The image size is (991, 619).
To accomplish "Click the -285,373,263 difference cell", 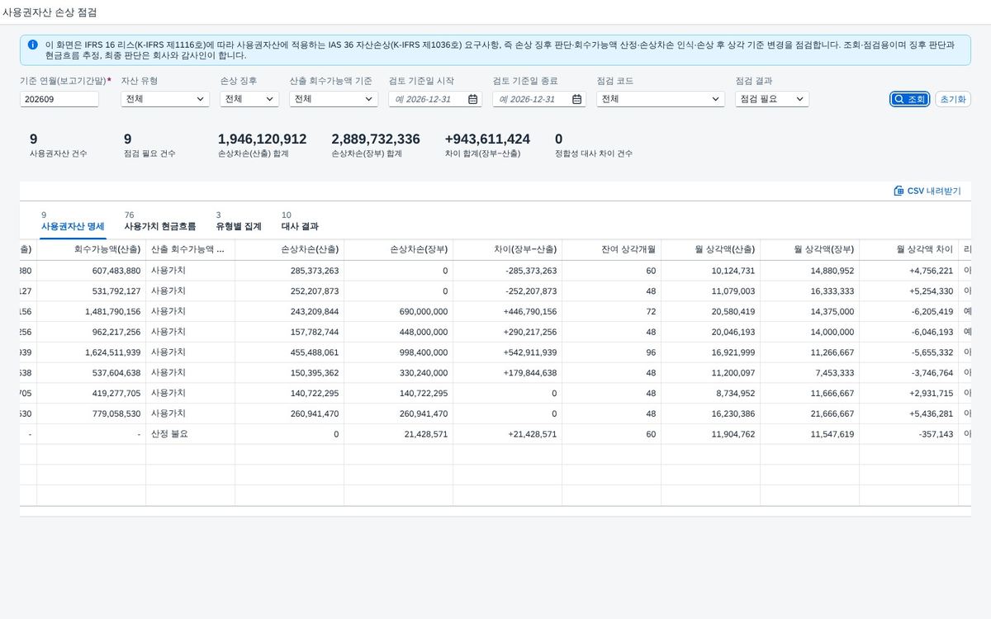I will 508,271.
